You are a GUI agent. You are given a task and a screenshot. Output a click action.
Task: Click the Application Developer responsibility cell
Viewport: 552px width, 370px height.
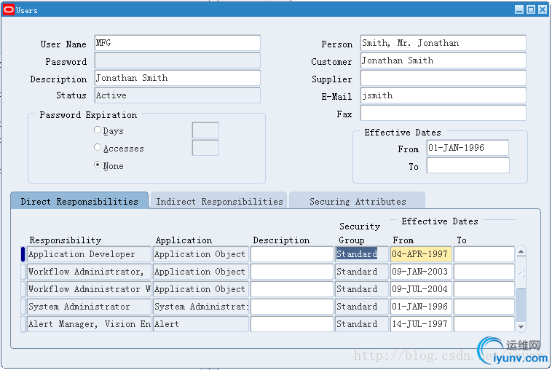tap(89, 254)
